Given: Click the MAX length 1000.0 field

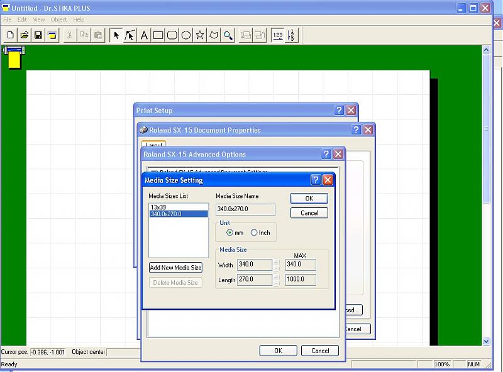Looking at the screenshot, I should 301,280.
